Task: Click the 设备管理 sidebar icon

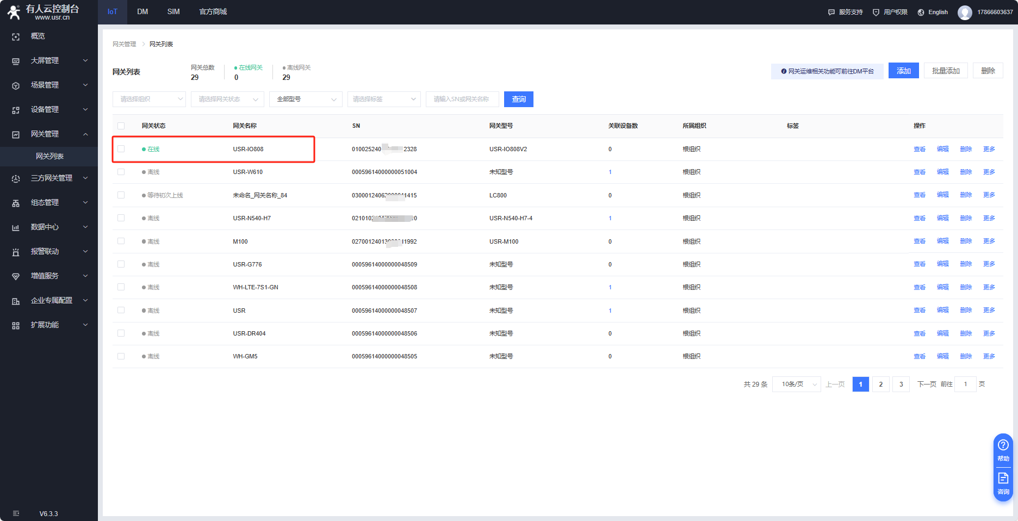Action: click(16, 110)
